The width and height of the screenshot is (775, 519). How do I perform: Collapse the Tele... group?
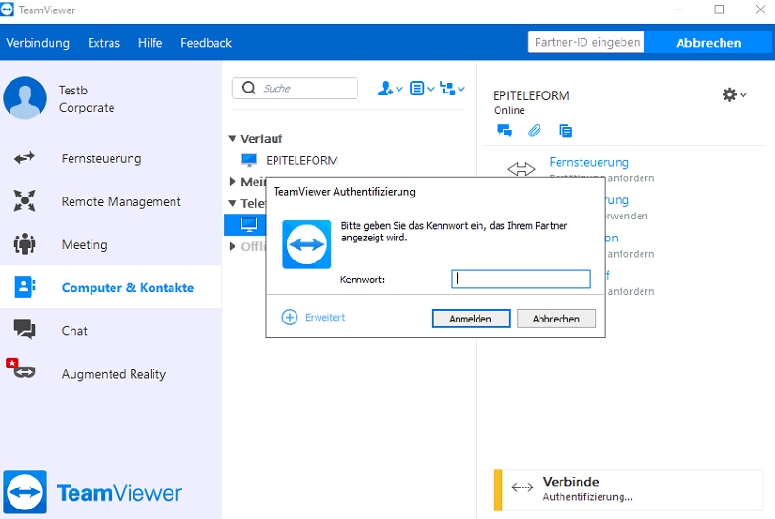(233, 203)
